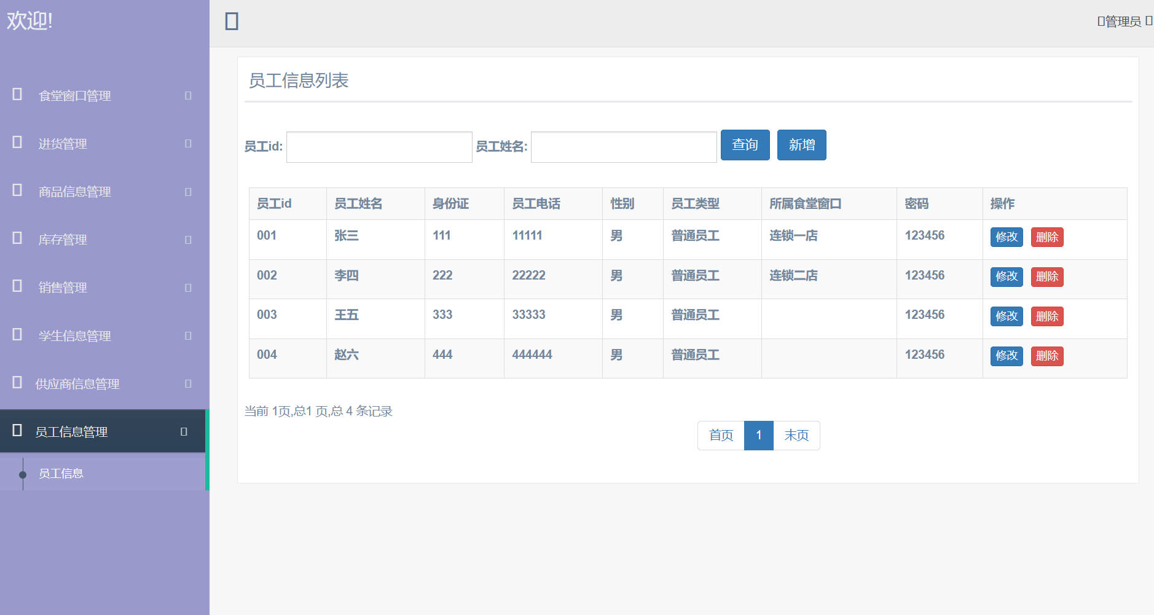Click 删除 for employee 赵六

(x=1047, y=356)
